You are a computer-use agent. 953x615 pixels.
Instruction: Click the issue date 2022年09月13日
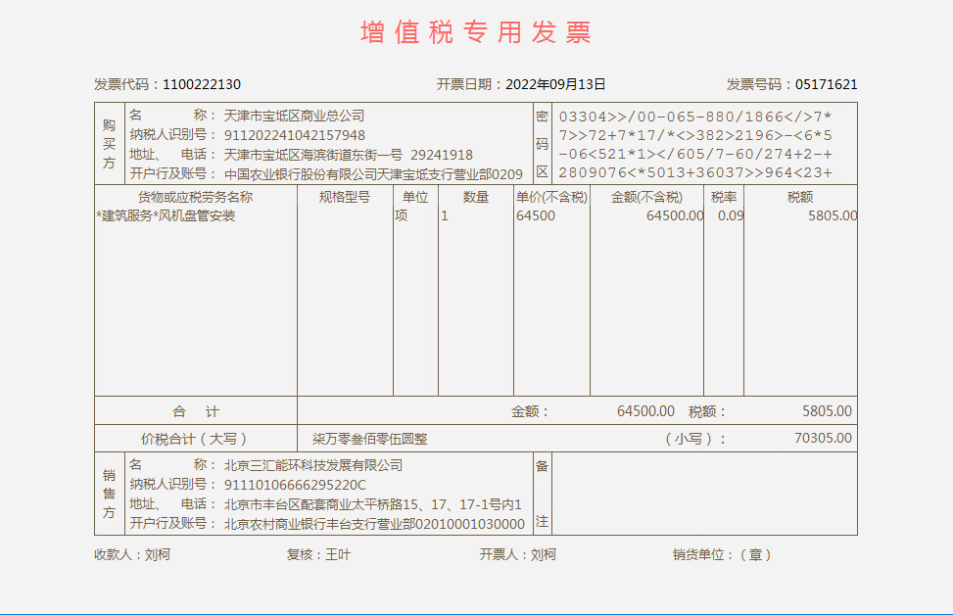point(555,84)
